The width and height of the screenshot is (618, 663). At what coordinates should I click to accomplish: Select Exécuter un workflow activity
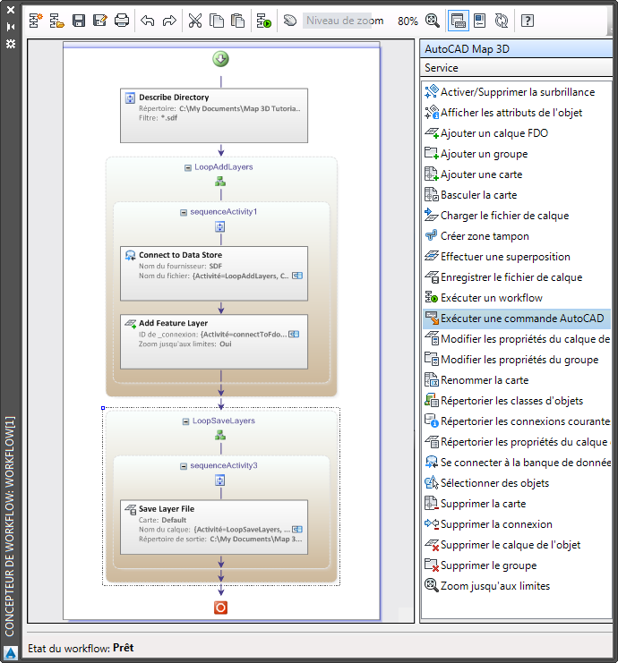pyautogui.click(x=517, y=298)
